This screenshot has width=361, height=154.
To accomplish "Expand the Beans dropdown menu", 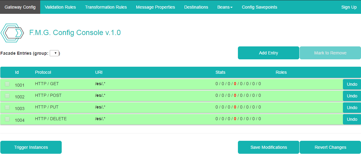I will coord(225,7).
